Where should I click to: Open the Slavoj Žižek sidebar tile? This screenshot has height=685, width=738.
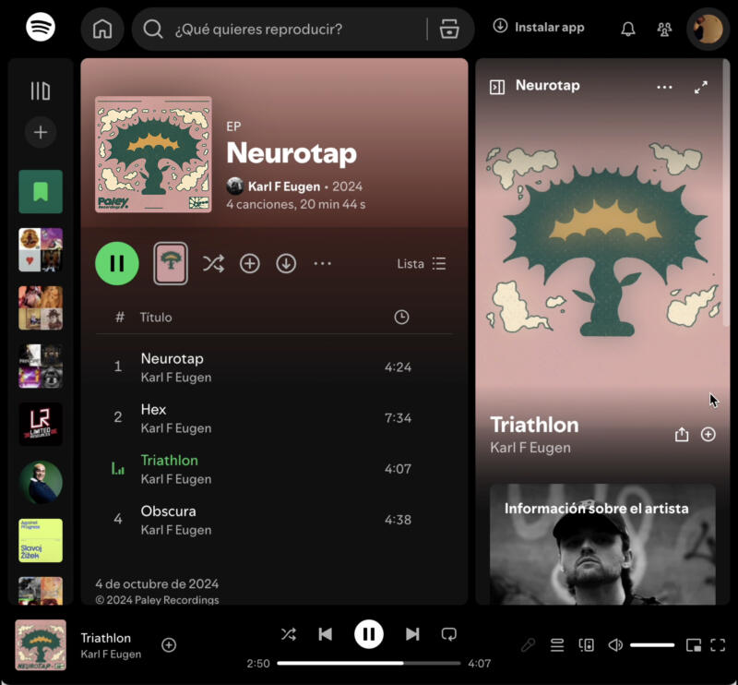coord(41,540)
